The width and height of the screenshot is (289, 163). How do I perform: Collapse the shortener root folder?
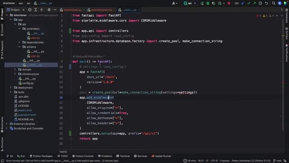click(x=7, y=15)
